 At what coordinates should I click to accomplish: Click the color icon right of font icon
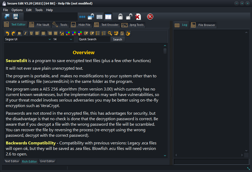[68, 33]
